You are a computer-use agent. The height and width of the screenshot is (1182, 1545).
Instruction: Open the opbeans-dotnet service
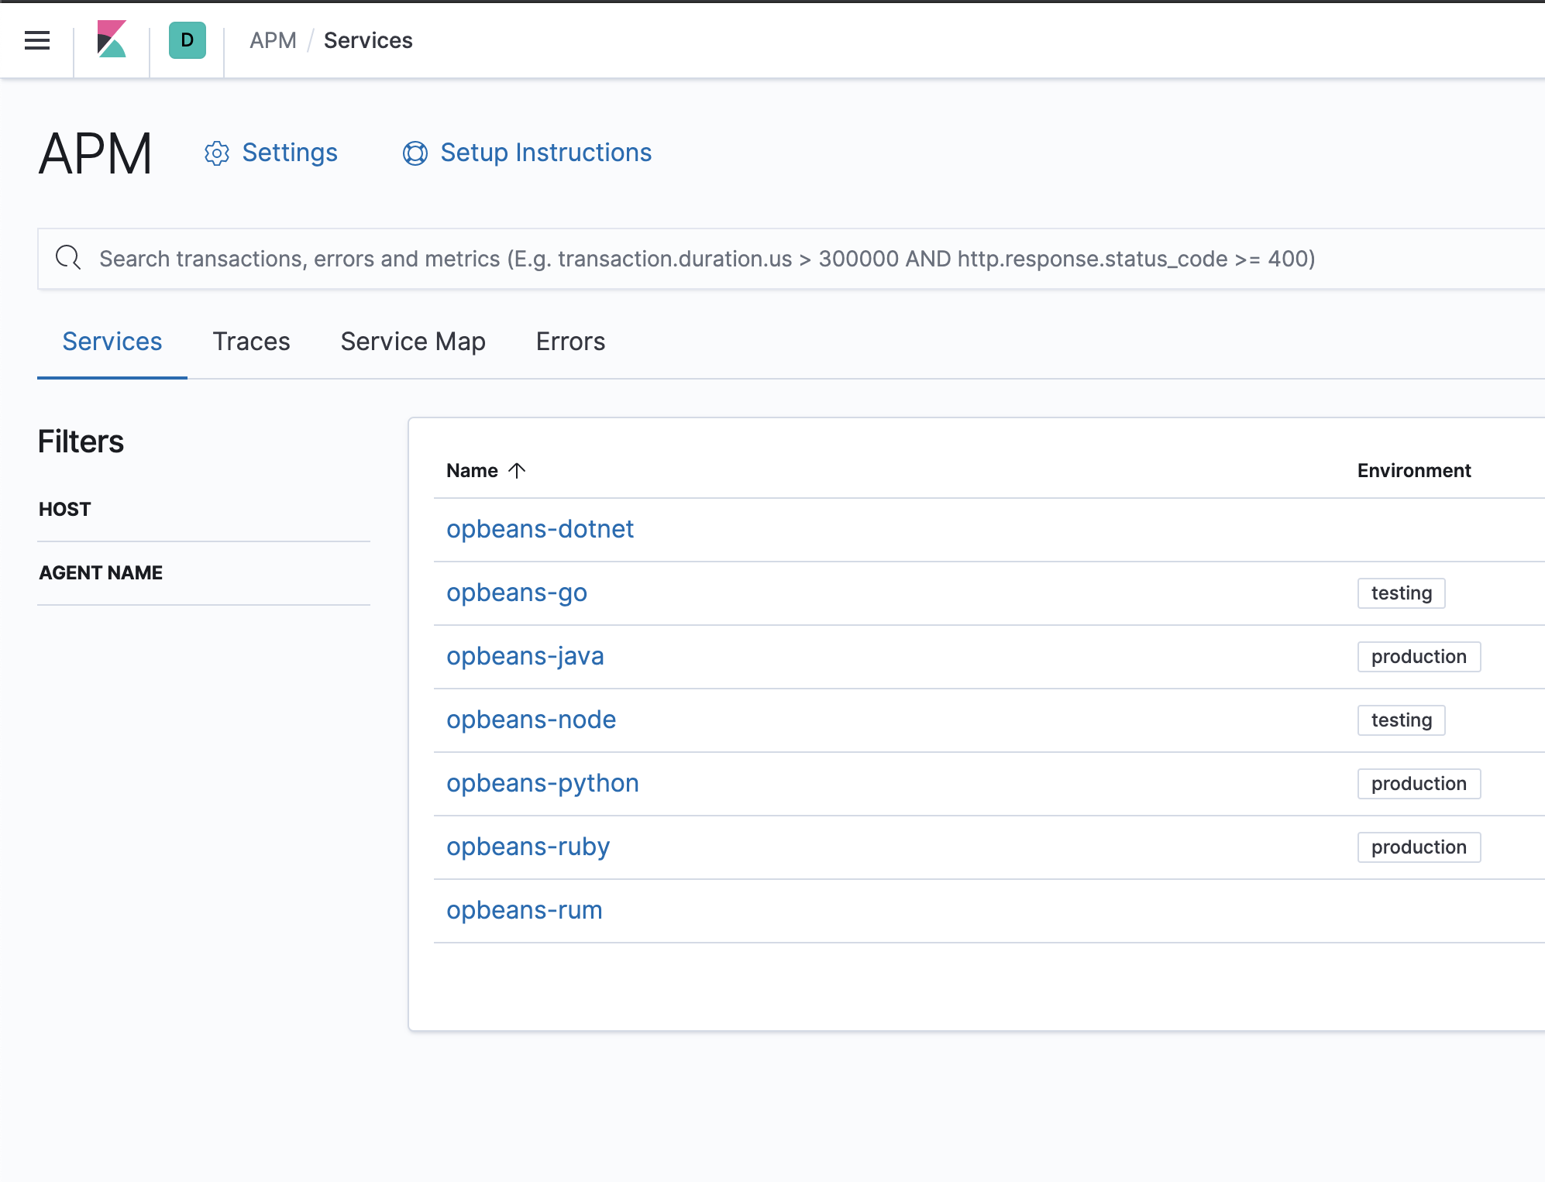[540, 529]
